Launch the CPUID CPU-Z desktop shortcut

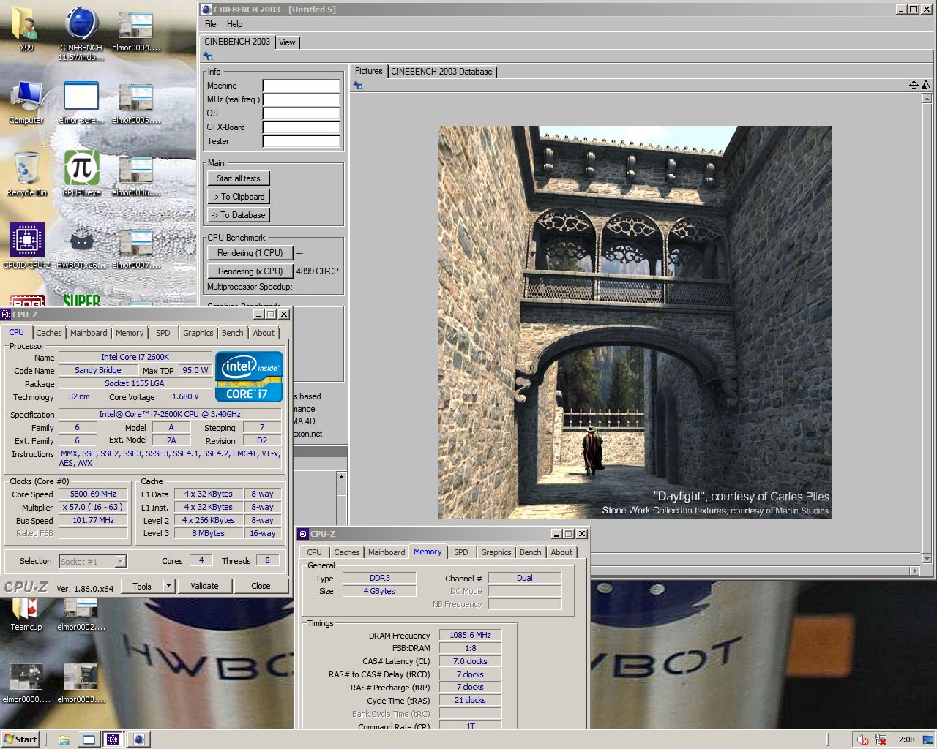(27, 246)
